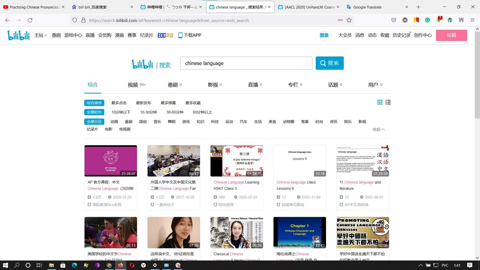
Task: Filter duration to 10分钟以下
Action: (121, 112)
